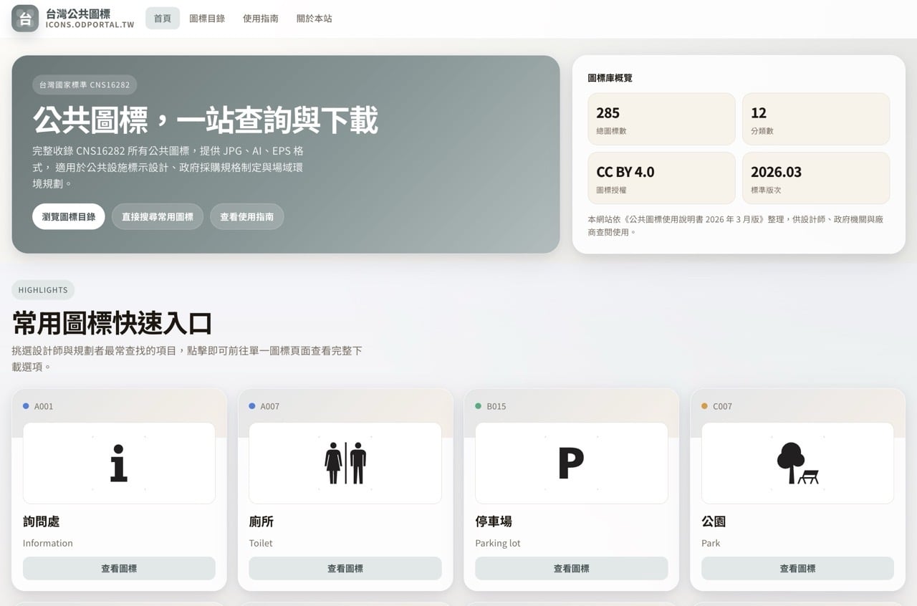
Task: Click the Parking 'P' pictogram
Action: point(571,463)
